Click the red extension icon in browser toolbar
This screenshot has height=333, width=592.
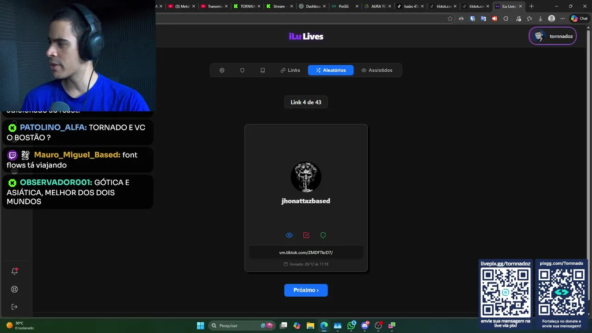pos(494,18)
